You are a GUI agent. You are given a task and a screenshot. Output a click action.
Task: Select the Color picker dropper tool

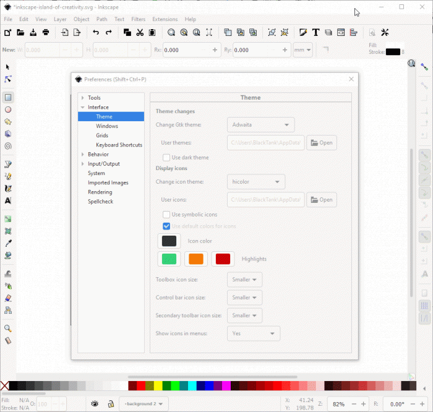point(8,243)
